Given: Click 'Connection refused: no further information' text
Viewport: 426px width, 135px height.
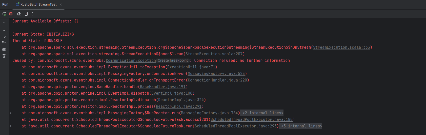Looking at the screenshot, I should 242,61.
